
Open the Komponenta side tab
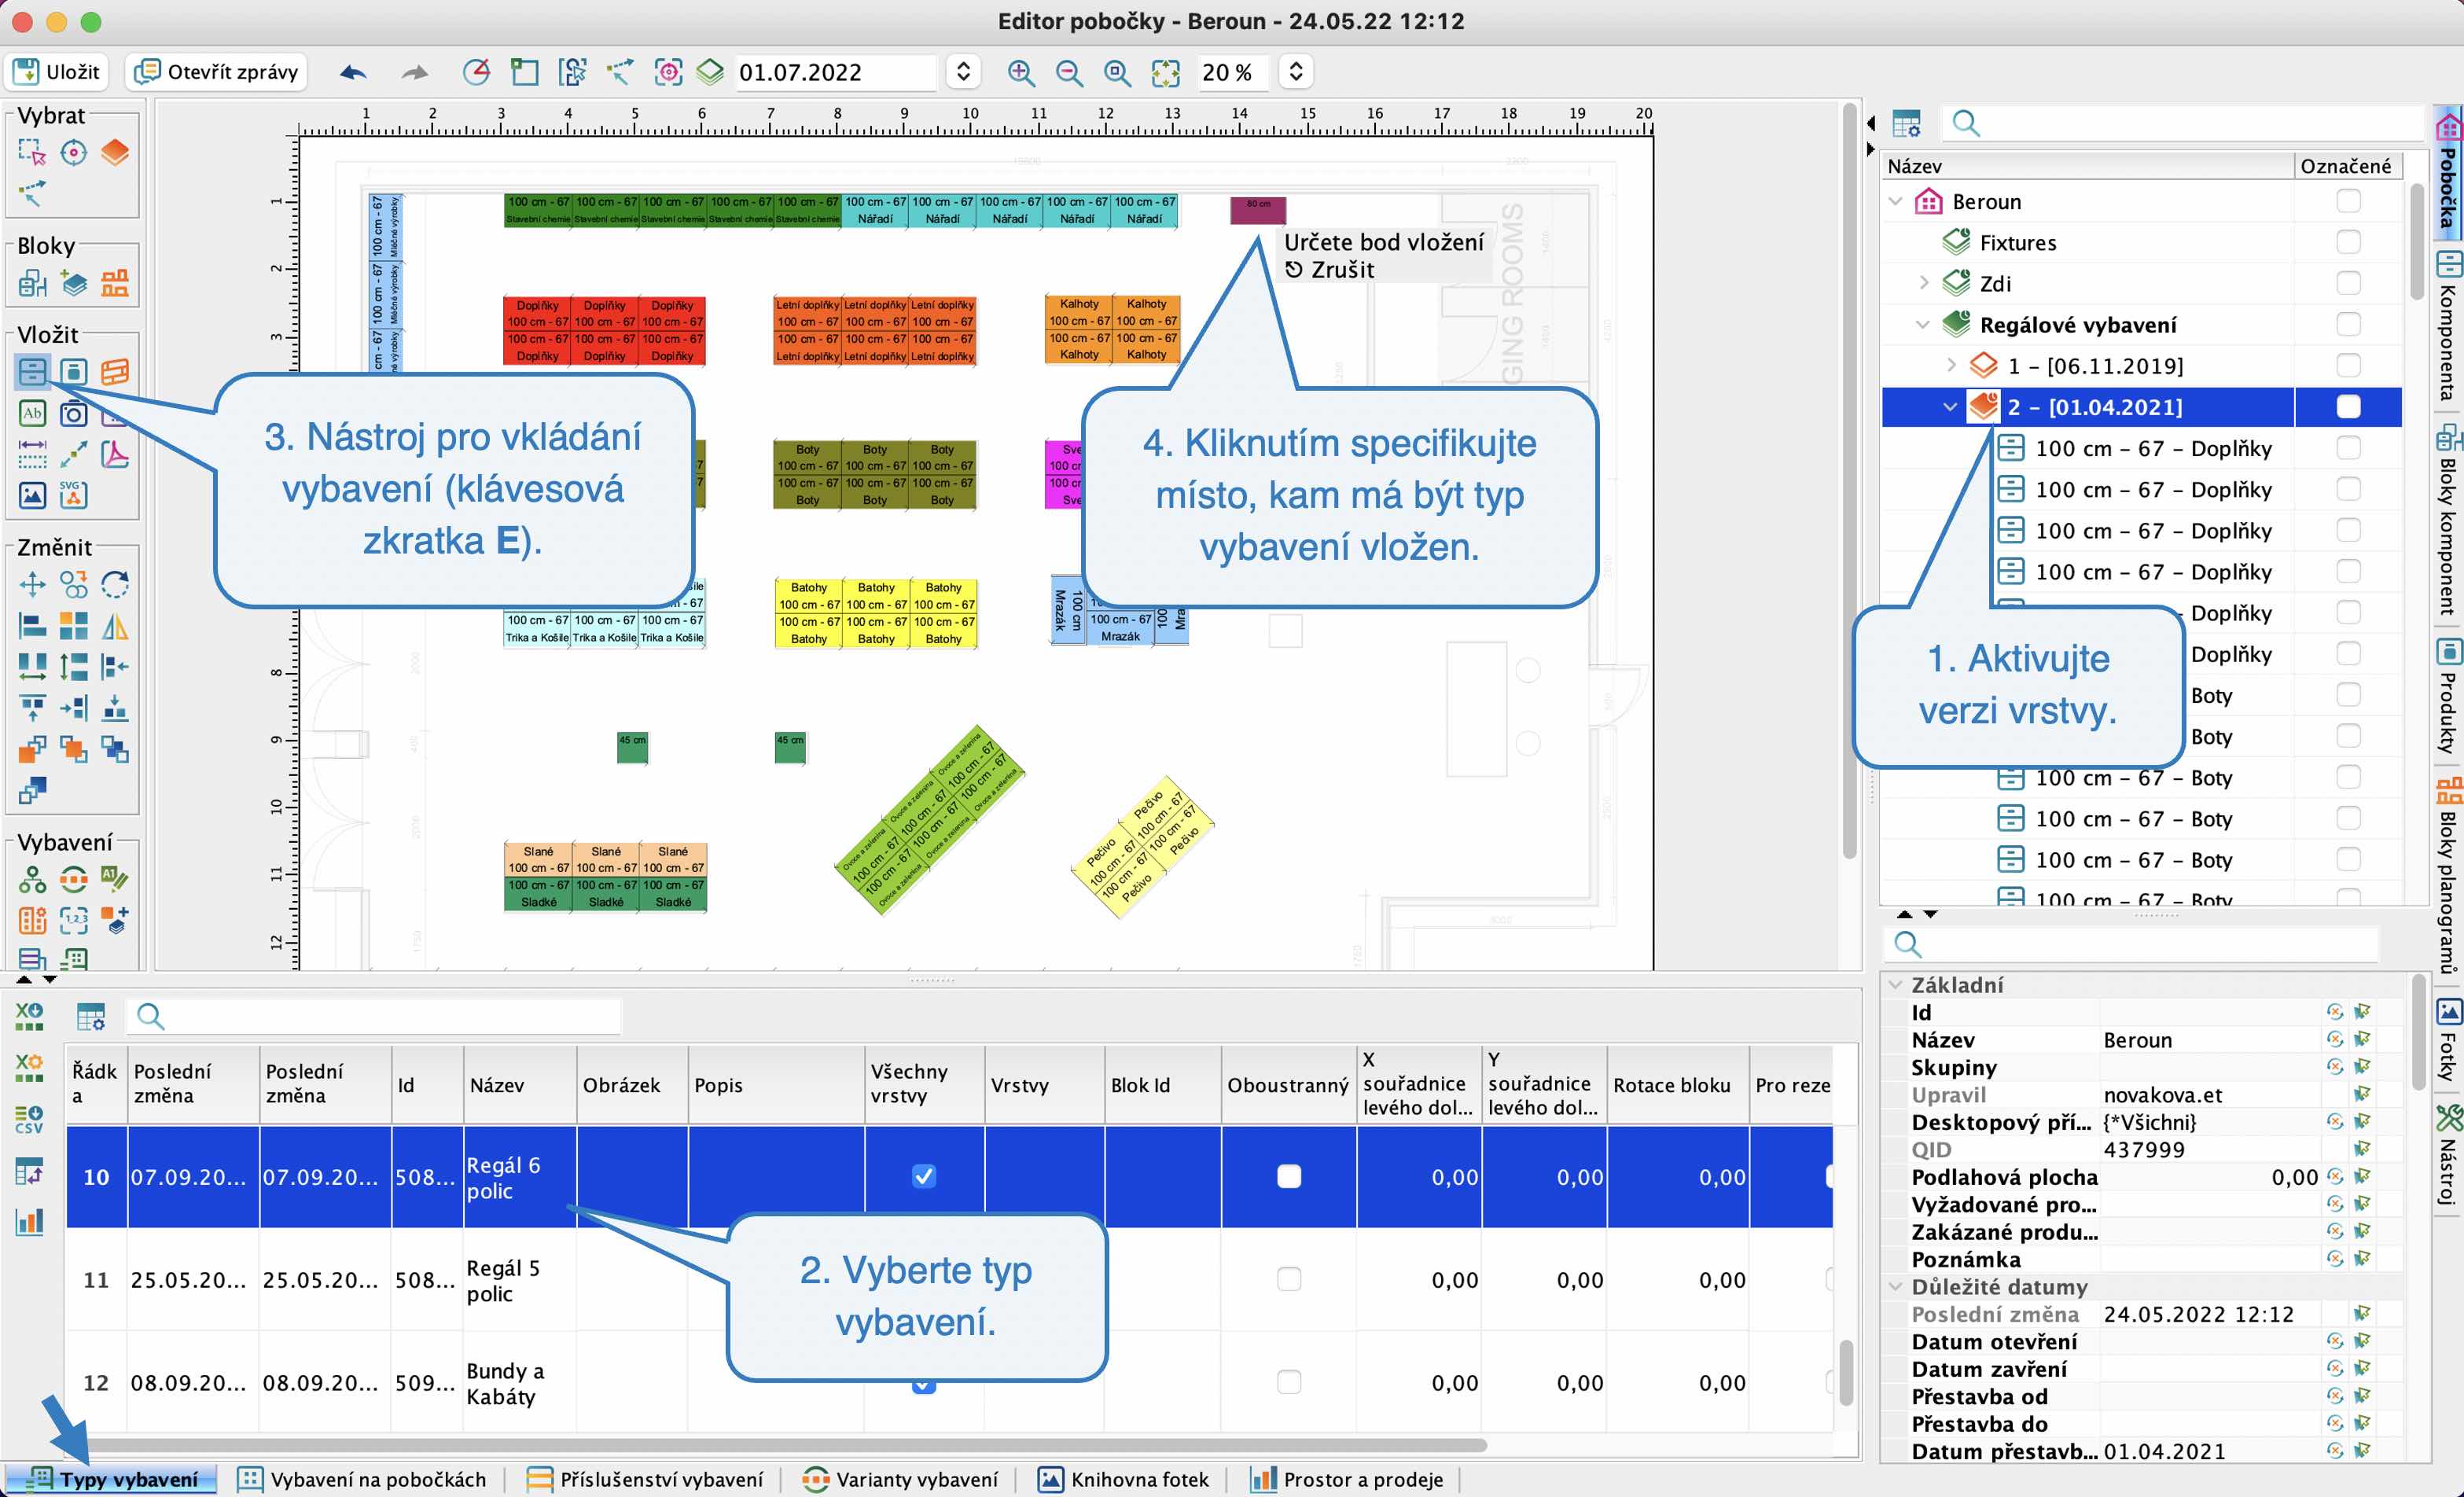(x=2448, y=327)
